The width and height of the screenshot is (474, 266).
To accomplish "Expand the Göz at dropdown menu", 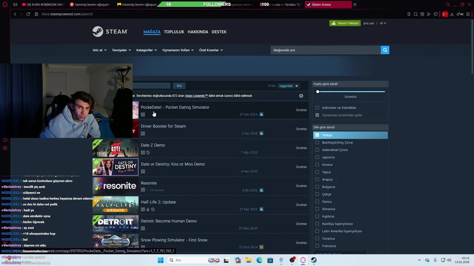I will (99, 50).
